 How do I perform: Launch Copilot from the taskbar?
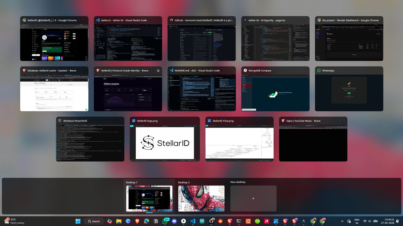tap(109, 221)
